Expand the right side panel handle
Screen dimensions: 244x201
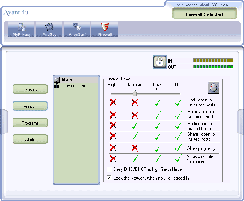pyautogui.click(x=240, y=122)
